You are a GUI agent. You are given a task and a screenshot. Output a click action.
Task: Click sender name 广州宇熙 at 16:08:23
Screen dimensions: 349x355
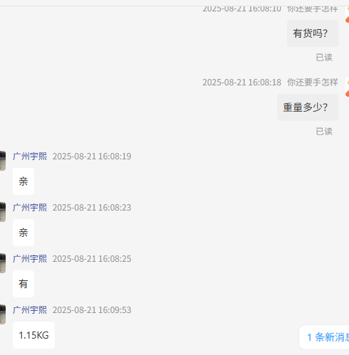[x=30, y=208]
